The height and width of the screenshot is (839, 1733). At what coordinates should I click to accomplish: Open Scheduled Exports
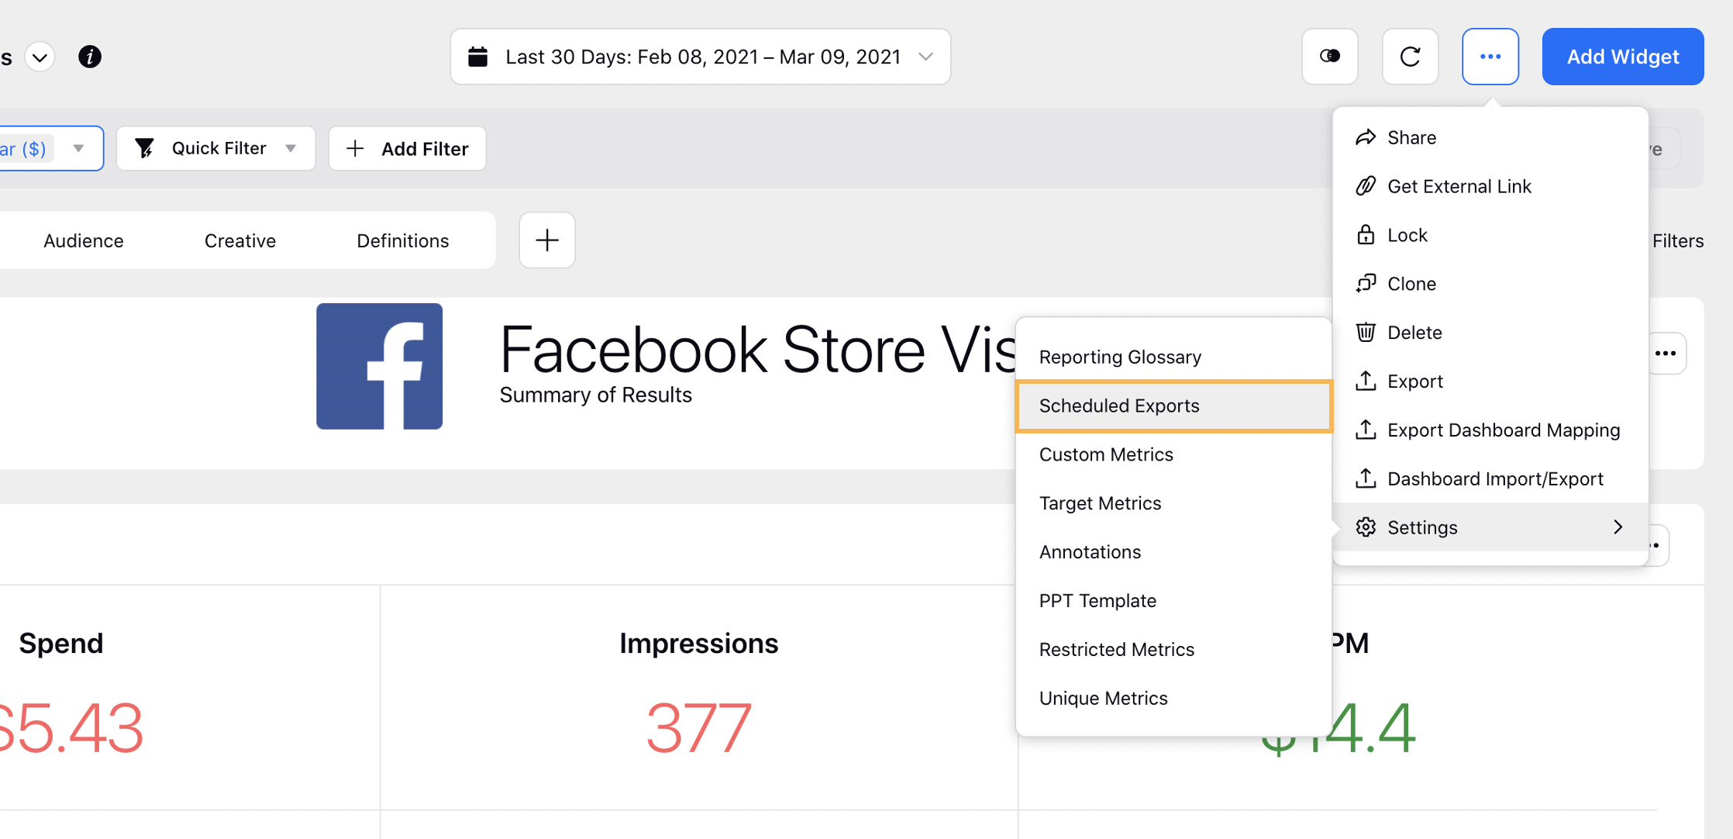(x=1173, y=406)
